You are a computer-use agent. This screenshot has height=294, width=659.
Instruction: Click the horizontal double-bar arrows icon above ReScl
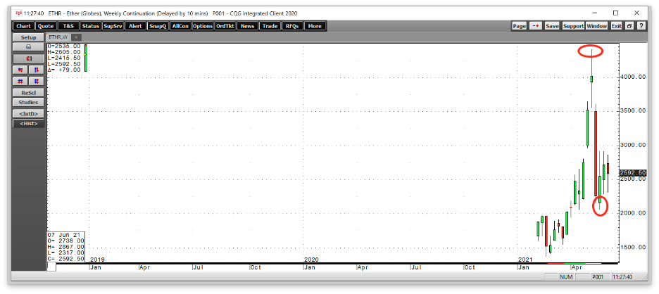(x=20, y=81)
